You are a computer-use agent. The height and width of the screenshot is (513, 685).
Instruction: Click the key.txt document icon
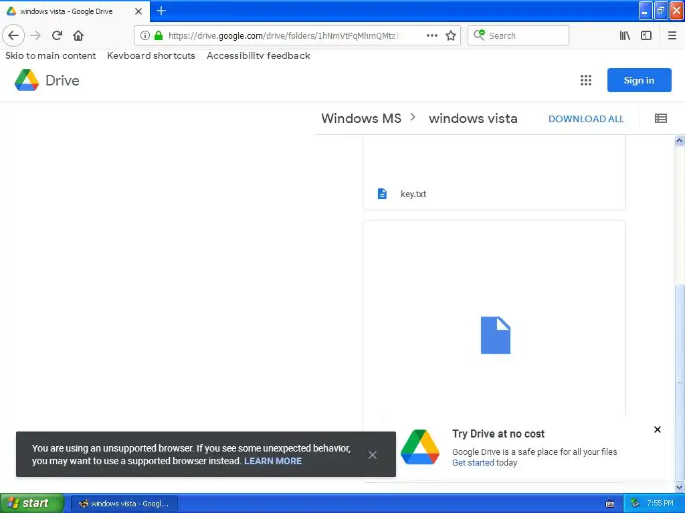point(382,194)
